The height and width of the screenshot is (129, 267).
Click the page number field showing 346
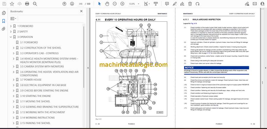(x=80, y=4)
